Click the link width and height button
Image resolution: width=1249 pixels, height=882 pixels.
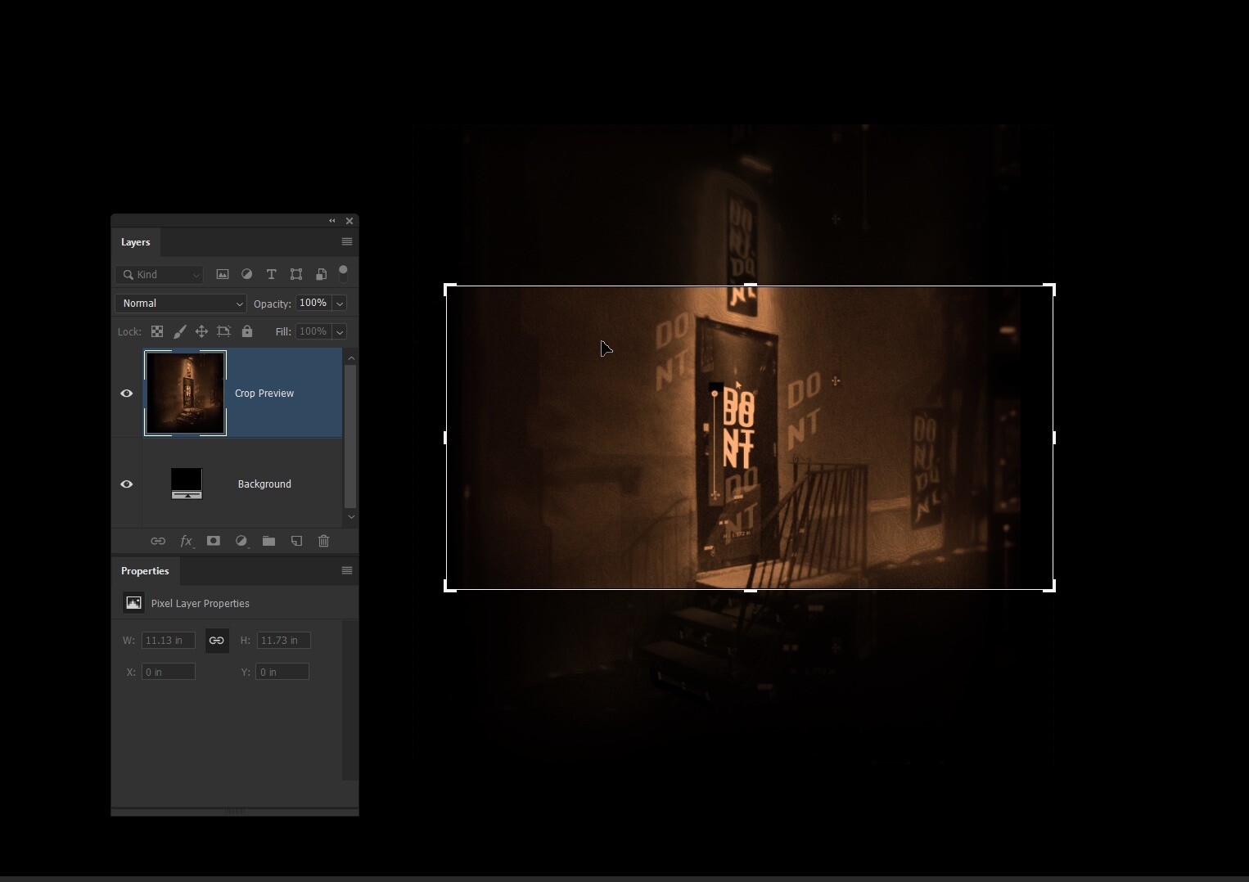pos(217,641)
